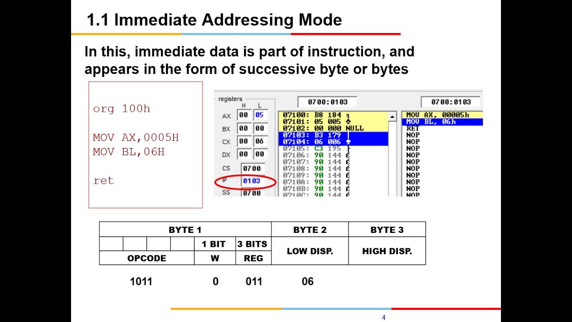Click the REG table cell

pos(253,258)
